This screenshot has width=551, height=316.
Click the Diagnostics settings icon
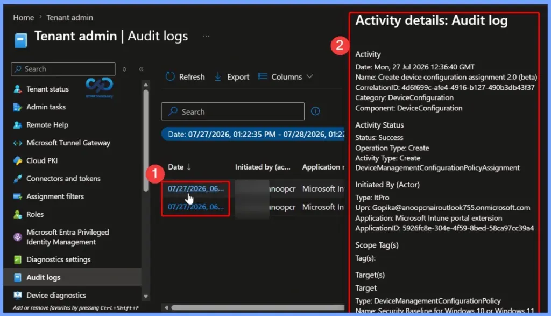click(x=18, y=260)
